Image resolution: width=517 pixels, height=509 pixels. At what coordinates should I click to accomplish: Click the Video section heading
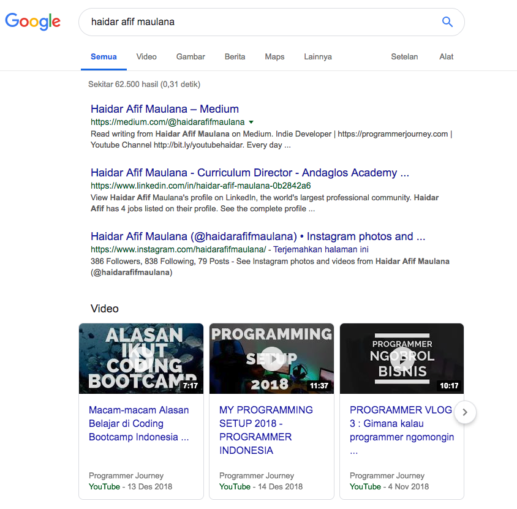click(x=105, y=309)
